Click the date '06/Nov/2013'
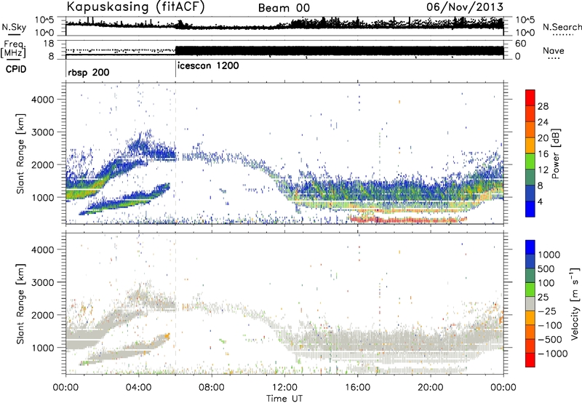The height and width of the screenshot is (403, 582). pos(465,7)
